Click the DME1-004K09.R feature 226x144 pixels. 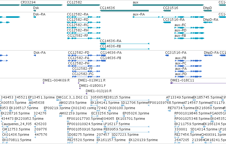click(56, 80)
